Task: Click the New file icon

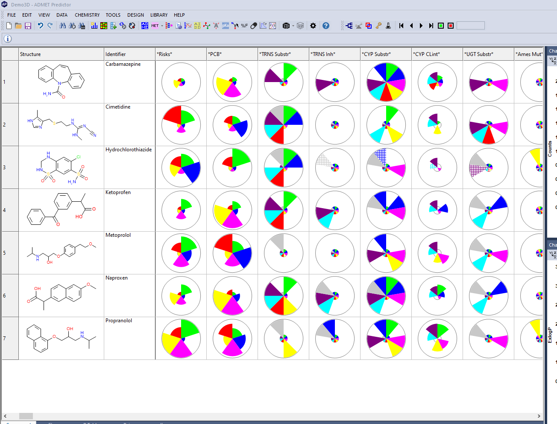Action: 9,26
